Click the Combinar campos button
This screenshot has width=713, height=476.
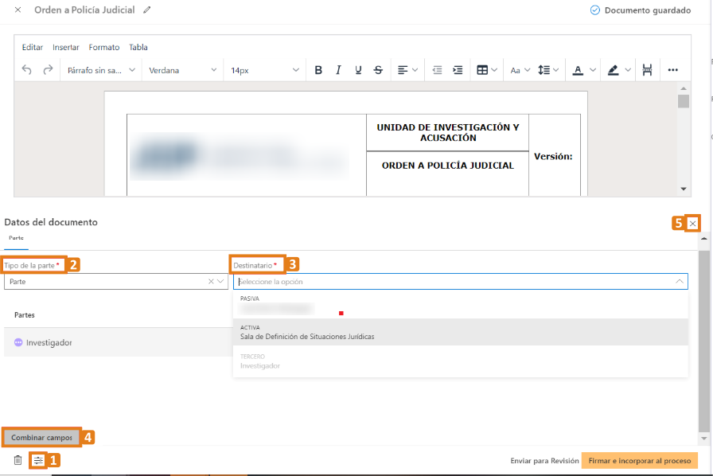pos(41,437)
